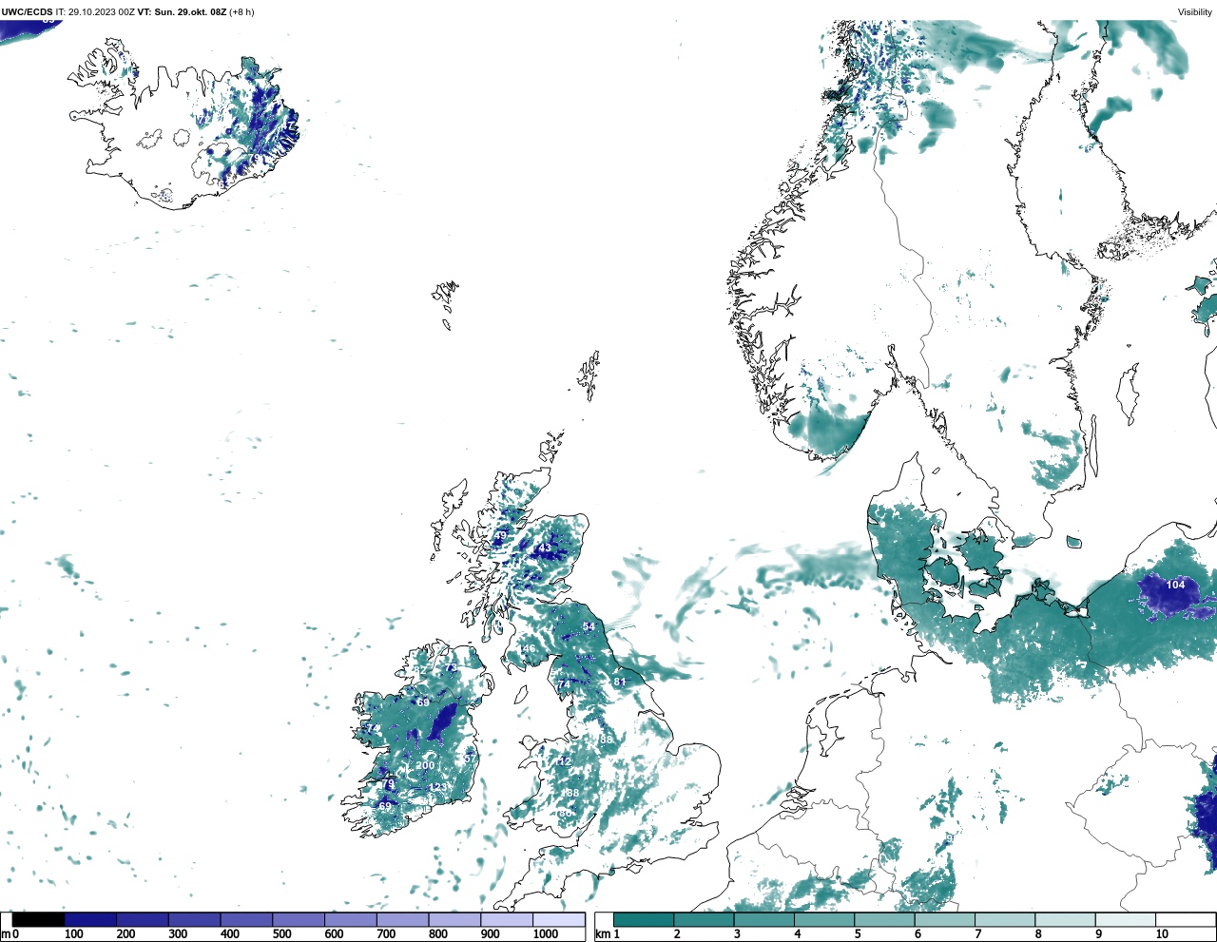Click the '5' tick label on km legend
Screen dimensions: 1217x942
(x=858, y=934)
